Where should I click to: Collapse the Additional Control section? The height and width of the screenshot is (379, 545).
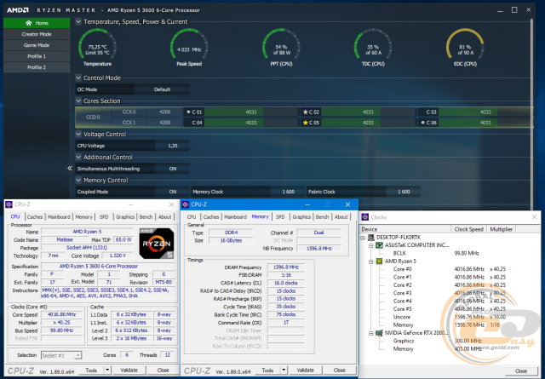(78, 158)
